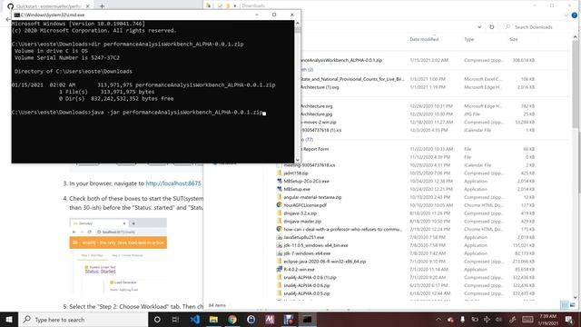This screenshot has width=581, height=327.
Task: Select the icon of R-4.0.2-win.exe
Action: click(x=280, y=269)
